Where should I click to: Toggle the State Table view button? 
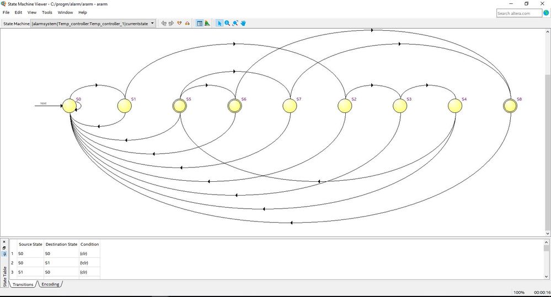[x=200, y=23]
